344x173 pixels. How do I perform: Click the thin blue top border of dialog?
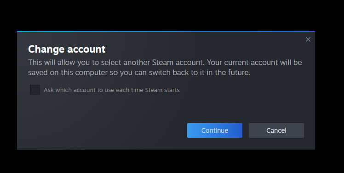(166, 32)
